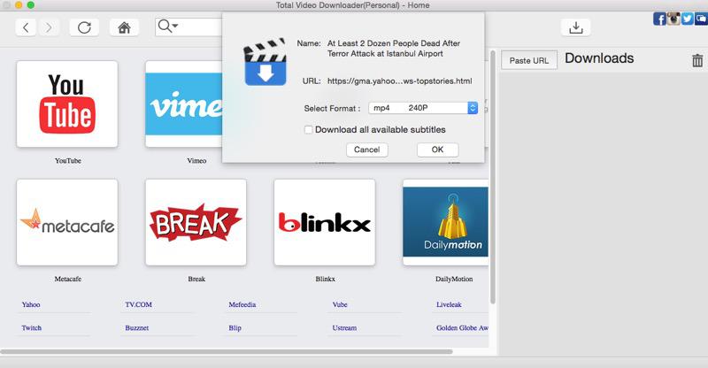708x368 pixels.
Task: Click the DailyMotion caption text
Action: pos(454,279)
